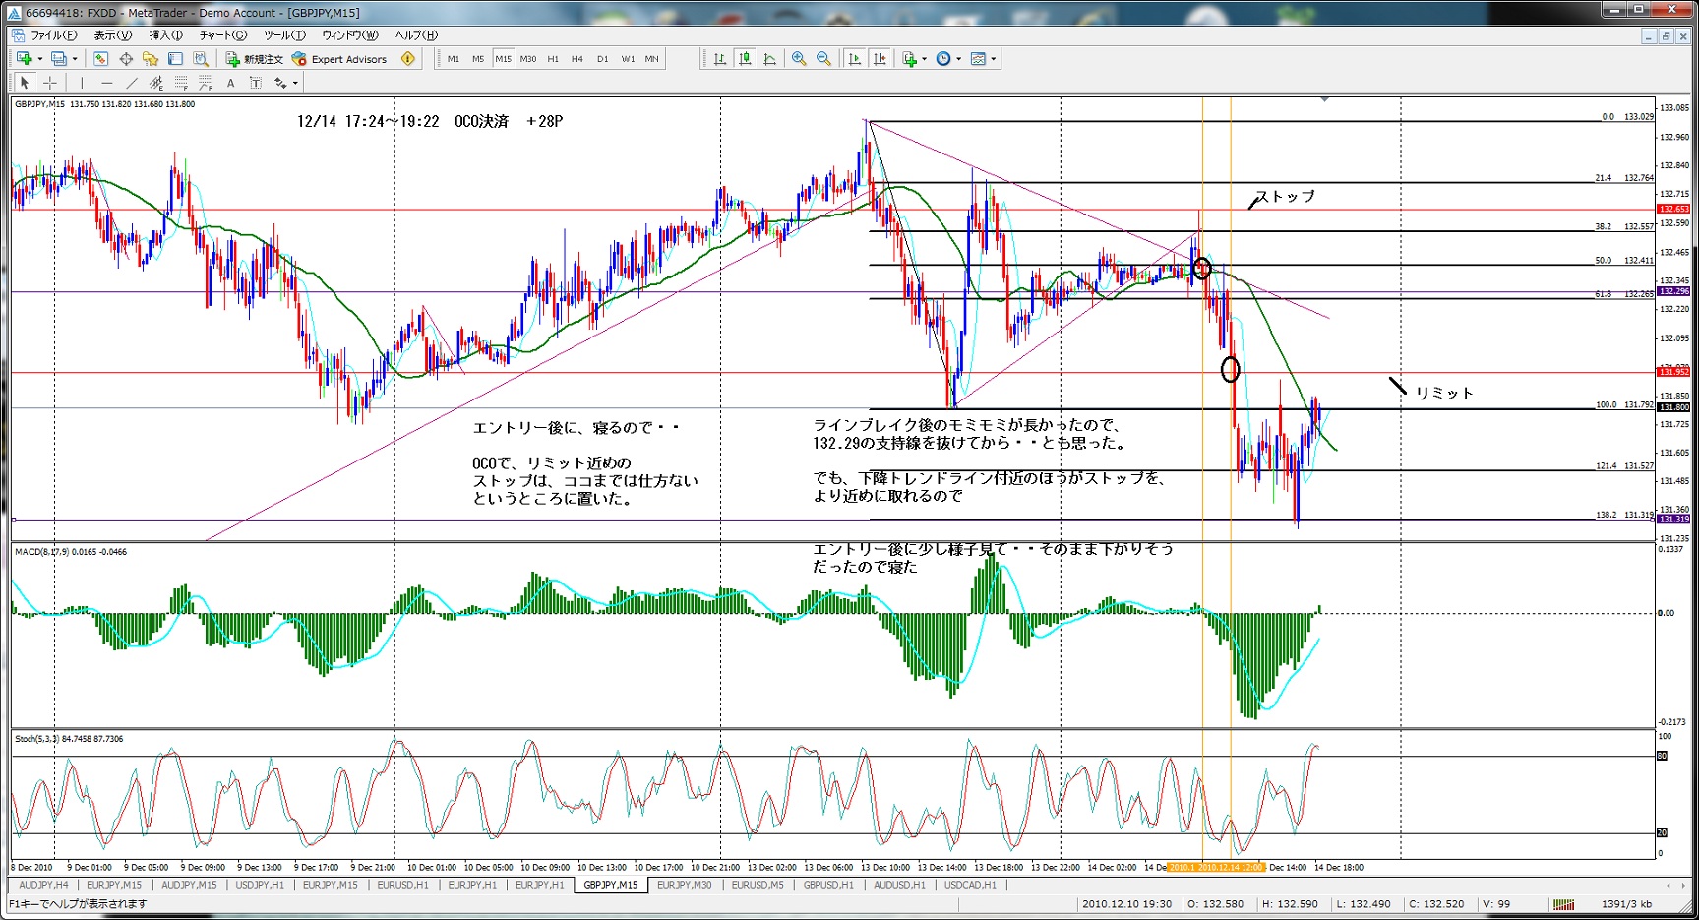1699x920 pixels.
Task: Select the trendline drawing tool
Action: click(131, 83)
